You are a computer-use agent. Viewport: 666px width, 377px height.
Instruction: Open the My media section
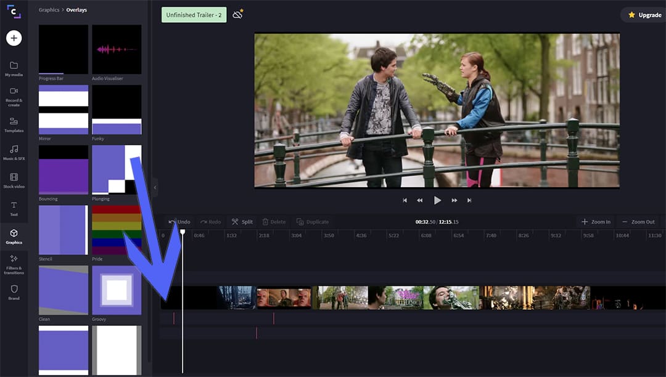14,69
